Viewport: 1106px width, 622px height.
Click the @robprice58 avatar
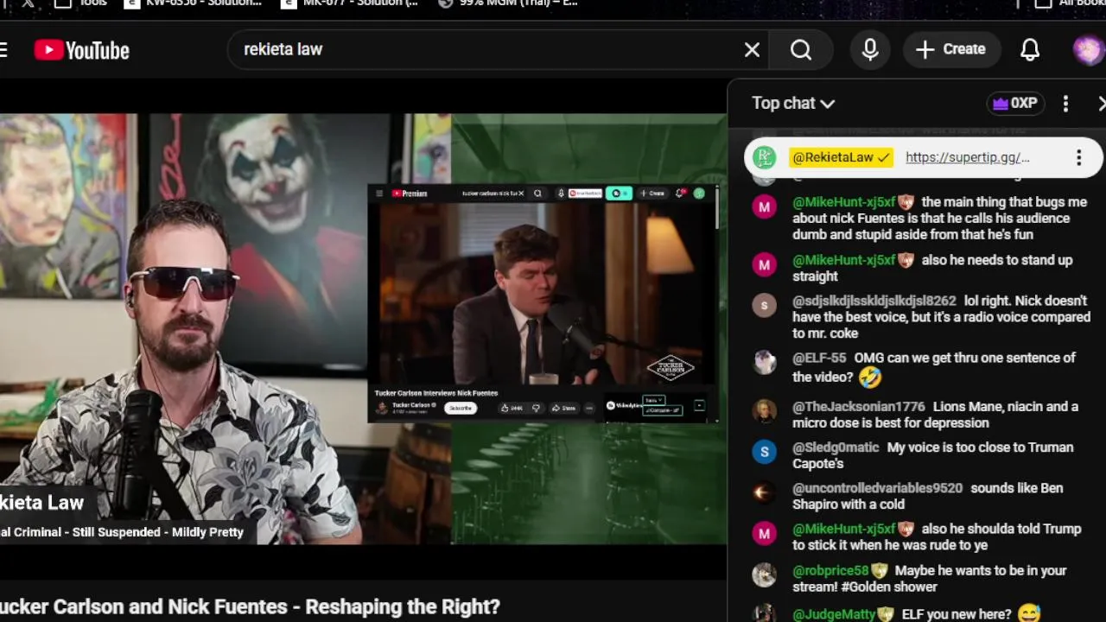pos(764,574)
